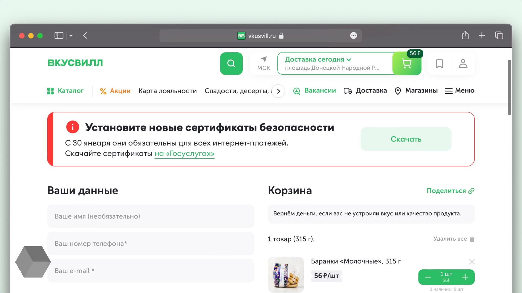Click the page vertical scrollbar
Image resolution: width=522 pixels, height=293 pixels.
click(x=509, y=87)
